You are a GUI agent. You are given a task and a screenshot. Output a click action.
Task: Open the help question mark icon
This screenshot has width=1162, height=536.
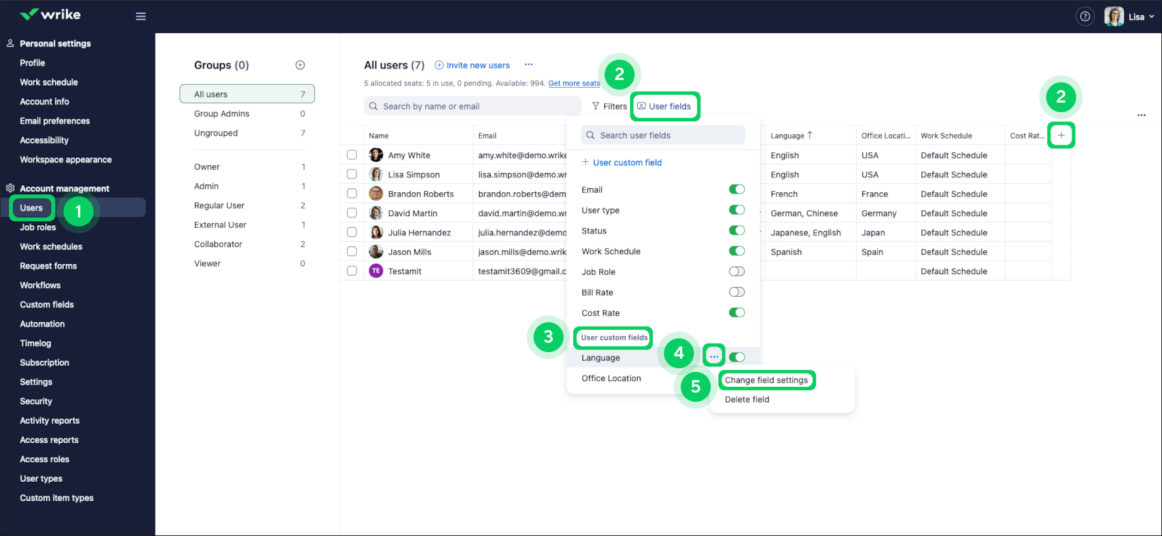coord(1085,17)
